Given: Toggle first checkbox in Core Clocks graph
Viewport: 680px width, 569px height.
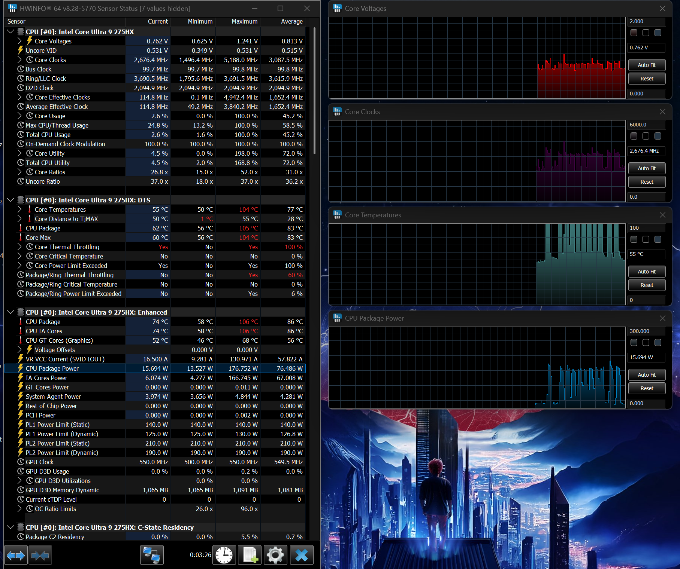Looking at the screenshot, I should point(634,136).
